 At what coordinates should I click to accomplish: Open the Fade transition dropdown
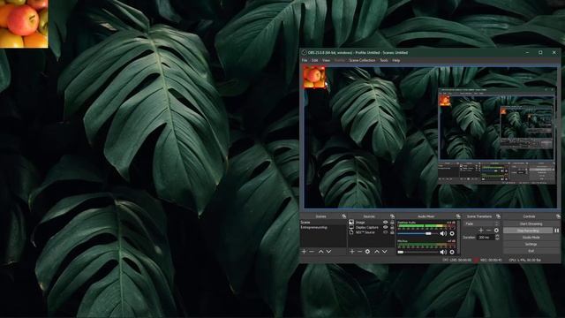tap(481, 223)
